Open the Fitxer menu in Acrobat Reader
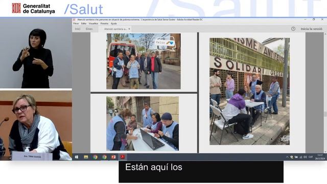The image size is (327, 184). [76, 24]
